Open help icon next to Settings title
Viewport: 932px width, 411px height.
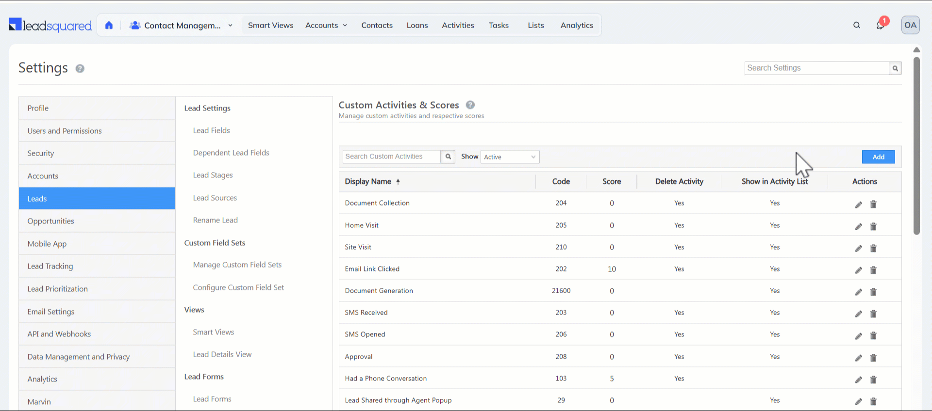pos(80,68)
